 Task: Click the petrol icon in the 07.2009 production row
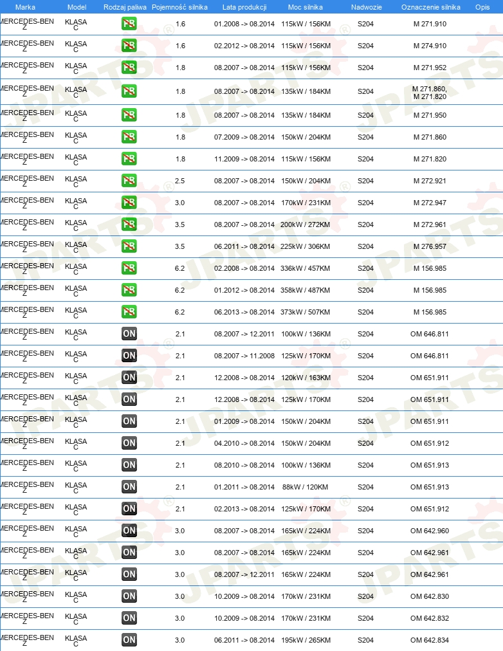129,137
